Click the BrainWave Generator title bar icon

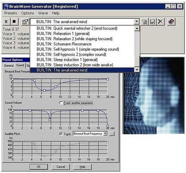(6, 6)
